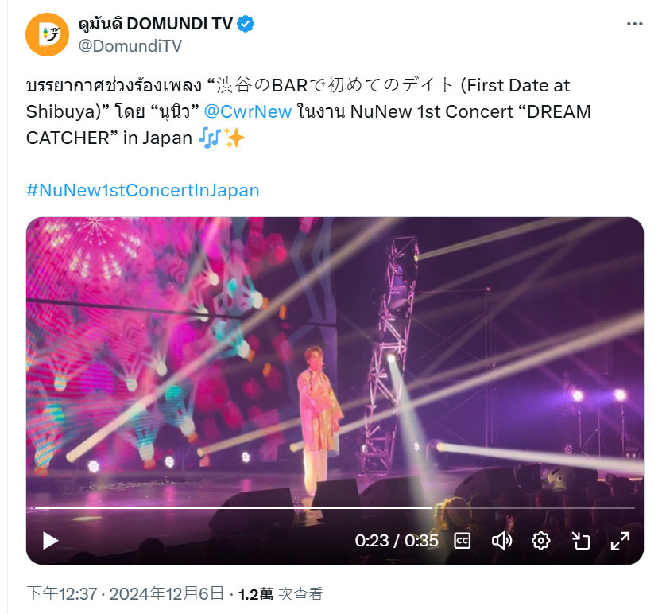This screenshot has width=662, height=614.
Task: Click the DOMUNDI TV profile avatar
Action: tap(48, 35)
